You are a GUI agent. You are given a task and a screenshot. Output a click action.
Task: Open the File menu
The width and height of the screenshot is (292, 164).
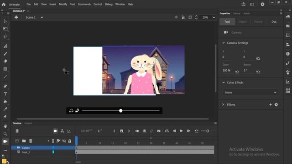click(28, 4)
